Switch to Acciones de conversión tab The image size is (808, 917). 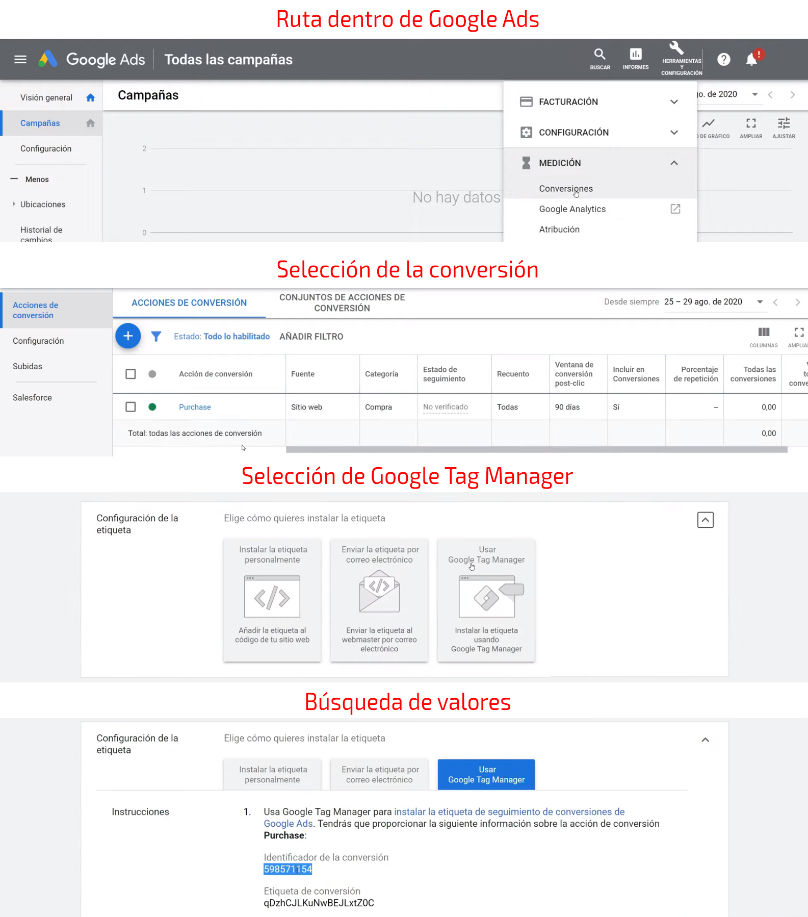pos(189,302)
